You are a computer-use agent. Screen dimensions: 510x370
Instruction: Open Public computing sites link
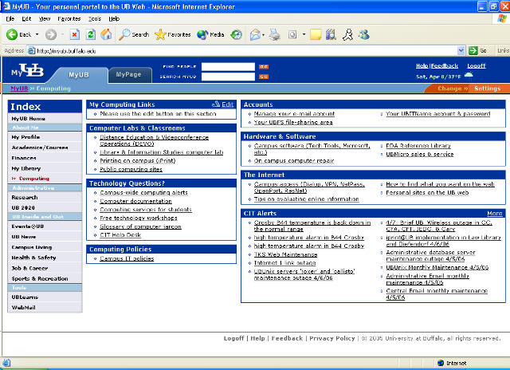(x=131, y=169)
